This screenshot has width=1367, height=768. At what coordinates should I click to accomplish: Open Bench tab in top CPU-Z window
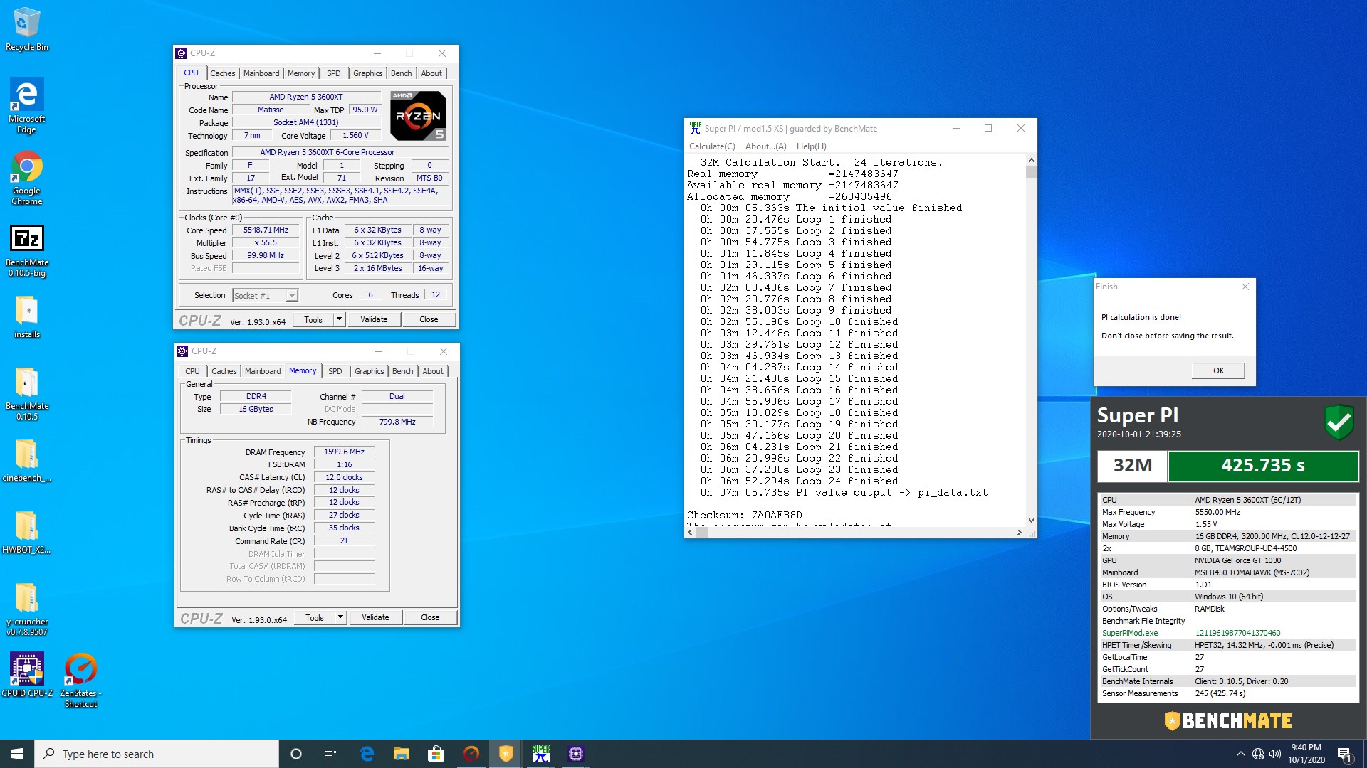401,73
